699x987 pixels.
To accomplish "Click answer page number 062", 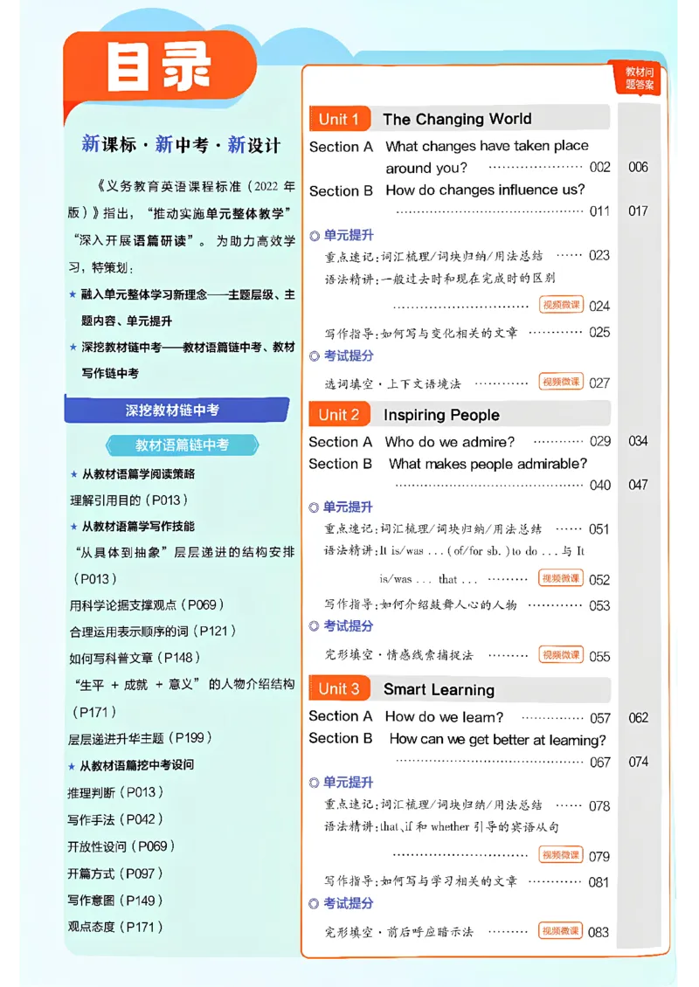I will coord(638,718).
